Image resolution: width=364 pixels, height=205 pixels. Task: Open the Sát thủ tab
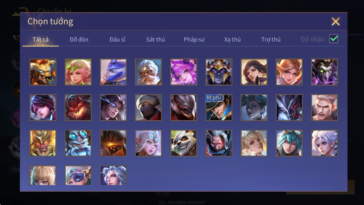156,40
